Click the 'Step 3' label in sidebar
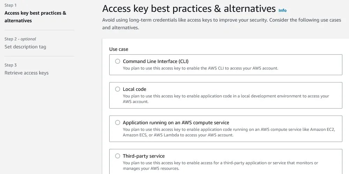349x174 pixels. click(x=10, y=65)
